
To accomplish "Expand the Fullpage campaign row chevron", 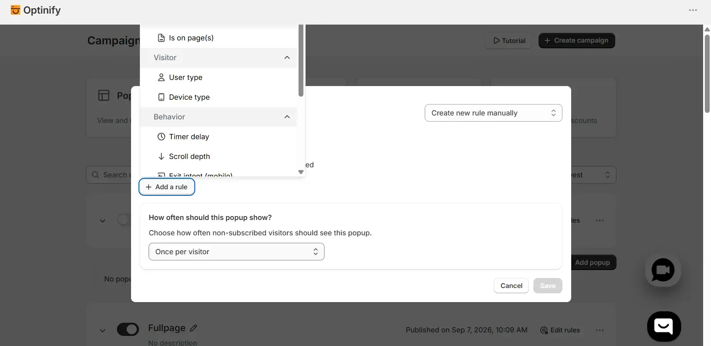I will tap(102, 330).
